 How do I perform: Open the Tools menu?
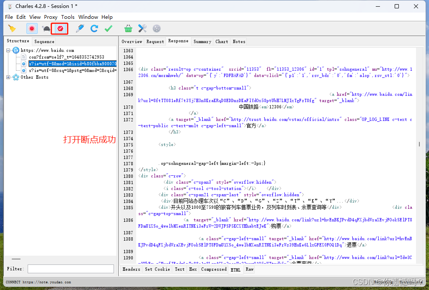pyautogui.click(x=68, y=17)
